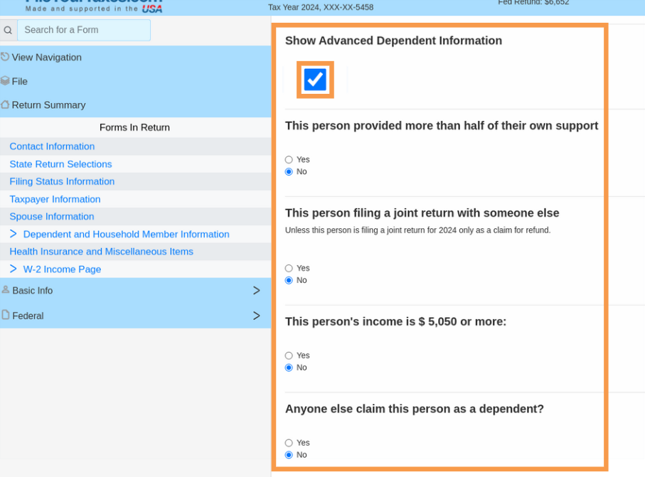This screenshot has height=477, width=645.
Task: Open View Navigation menu item
Action: pyautogui.click(x=136, y=57)
